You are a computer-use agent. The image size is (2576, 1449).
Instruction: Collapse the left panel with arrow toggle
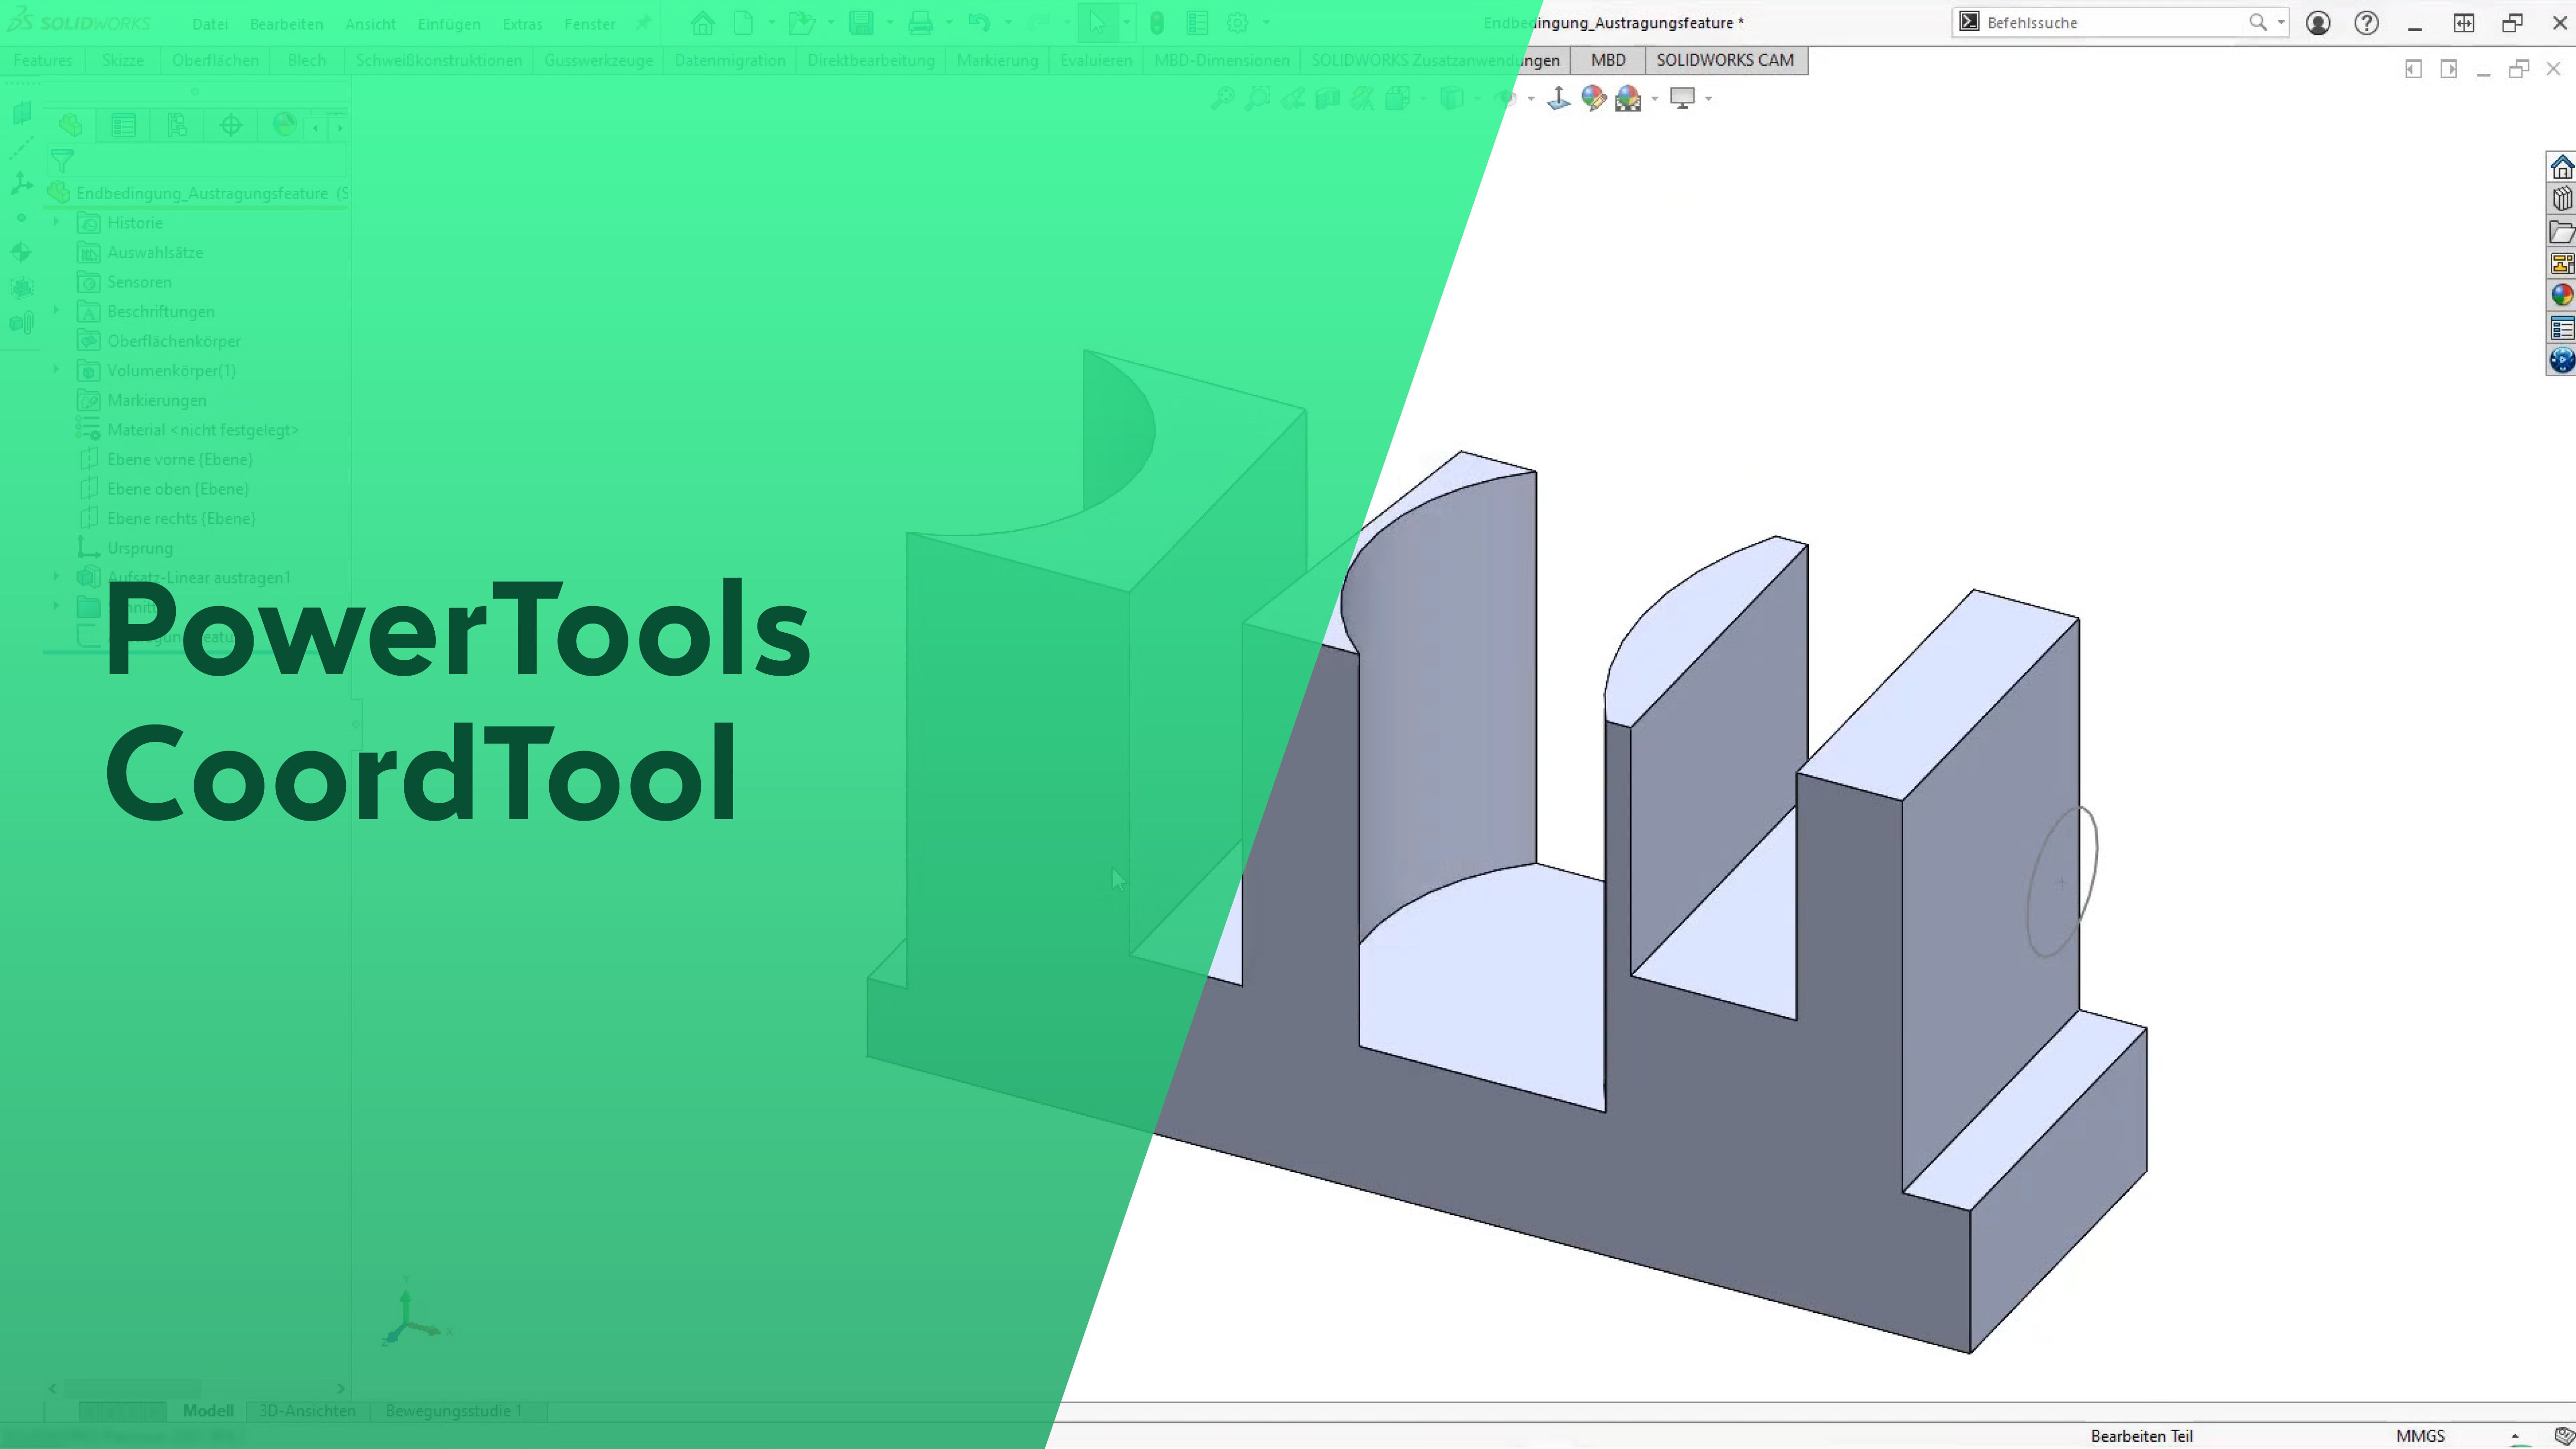tap(2413, 69)
